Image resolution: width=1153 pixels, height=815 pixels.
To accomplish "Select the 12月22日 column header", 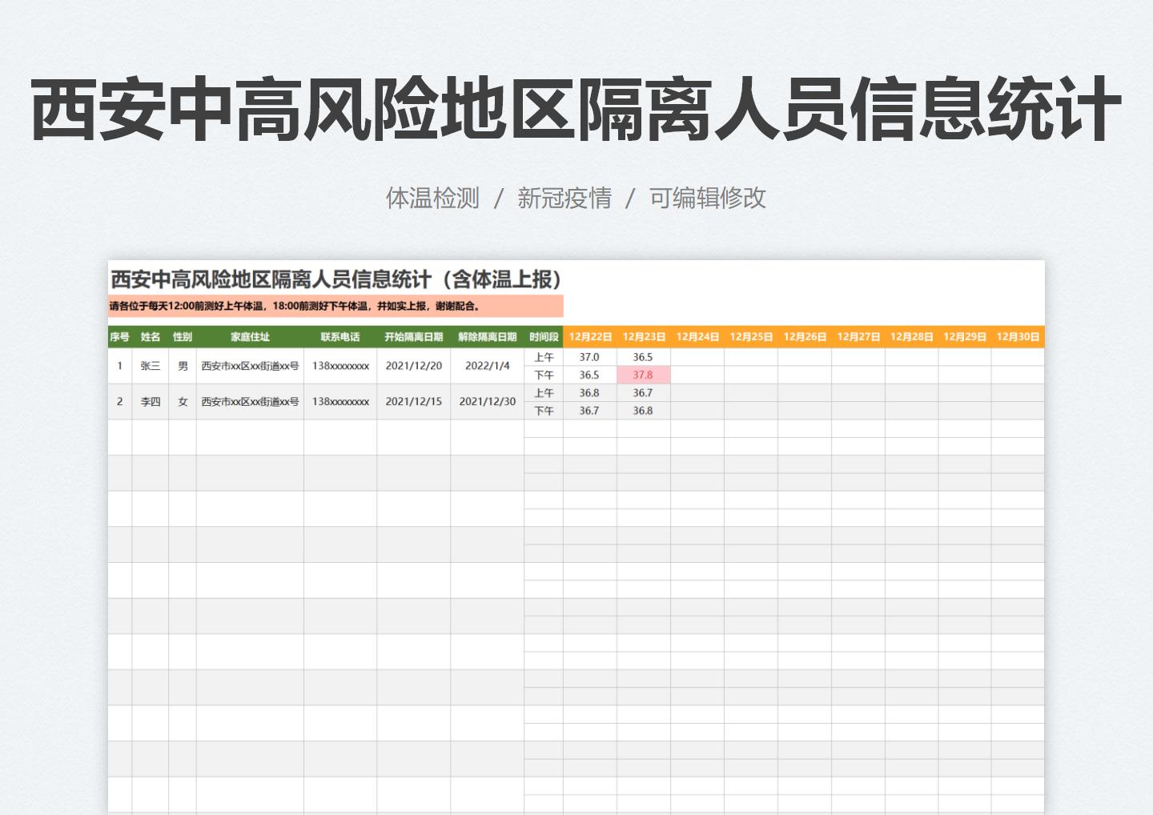I will point(590,336).
